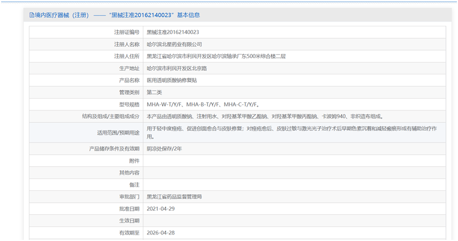
Task: Click the label 备注
Action: pyautogui.click(x=134, y=185)
